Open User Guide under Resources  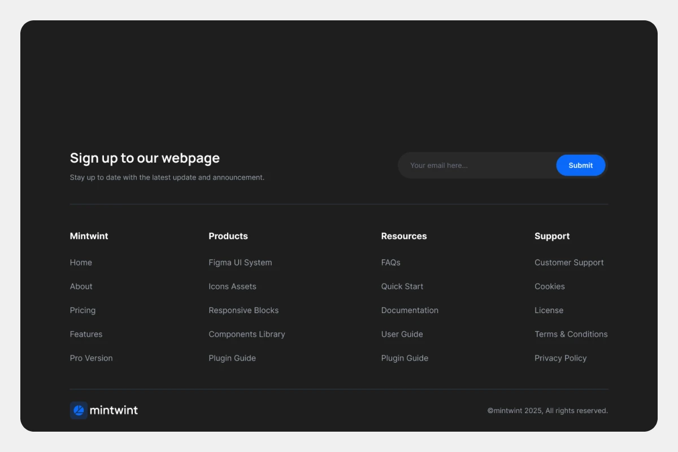click(402, 334)
